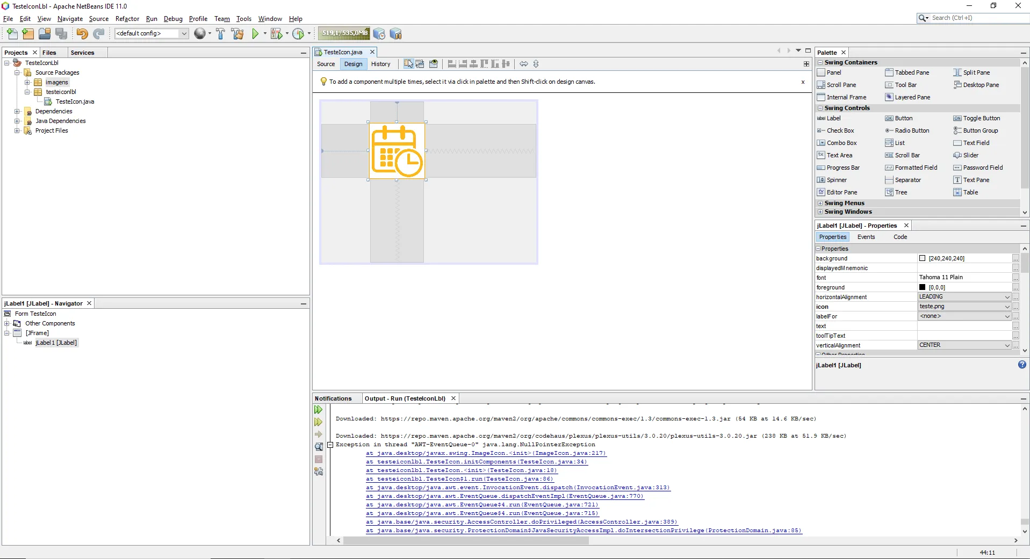Toggle Selection Mode in designer toolbar
The height and width of the screenshot is (559, 1030).
tap(408, 64)
